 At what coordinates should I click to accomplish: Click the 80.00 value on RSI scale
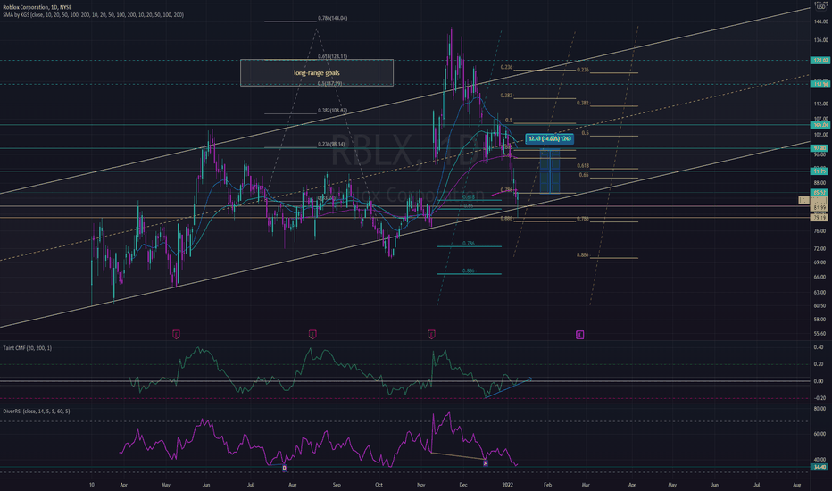820,409
